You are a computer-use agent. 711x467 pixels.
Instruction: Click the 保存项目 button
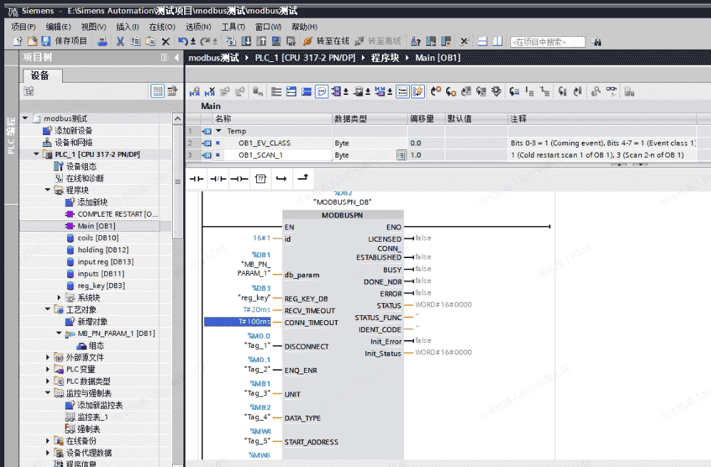65,41
